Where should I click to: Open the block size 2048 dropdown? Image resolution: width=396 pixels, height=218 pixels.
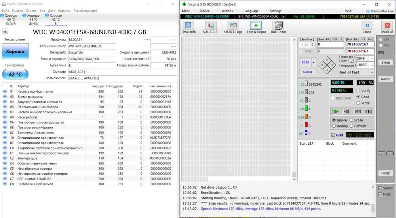372,58
